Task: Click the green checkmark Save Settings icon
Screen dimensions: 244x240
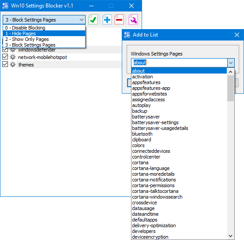Action: 93,19
